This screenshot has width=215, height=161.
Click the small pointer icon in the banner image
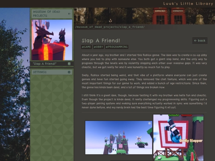[x=110, y=21]
